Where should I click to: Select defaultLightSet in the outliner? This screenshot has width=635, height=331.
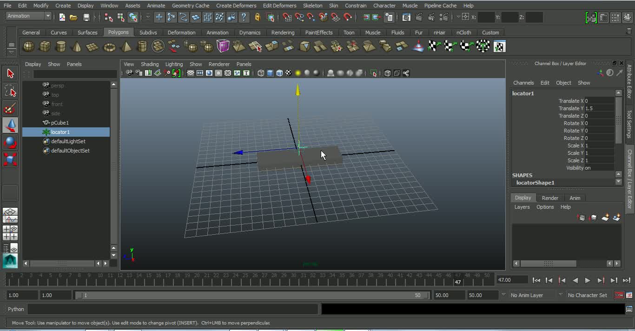click(x=68, y=141)
